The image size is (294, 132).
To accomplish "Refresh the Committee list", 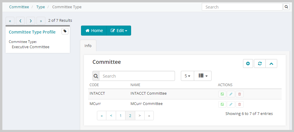I will point(260,64).
